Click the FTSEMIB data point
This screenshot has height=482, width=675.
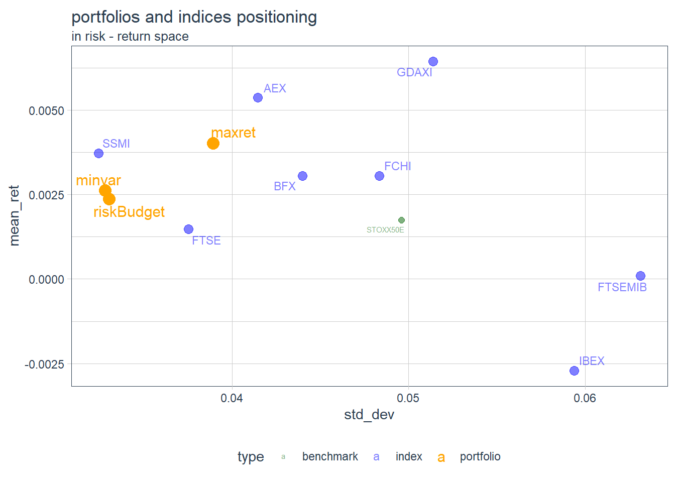pyautogui.click(x=640, y=276)
